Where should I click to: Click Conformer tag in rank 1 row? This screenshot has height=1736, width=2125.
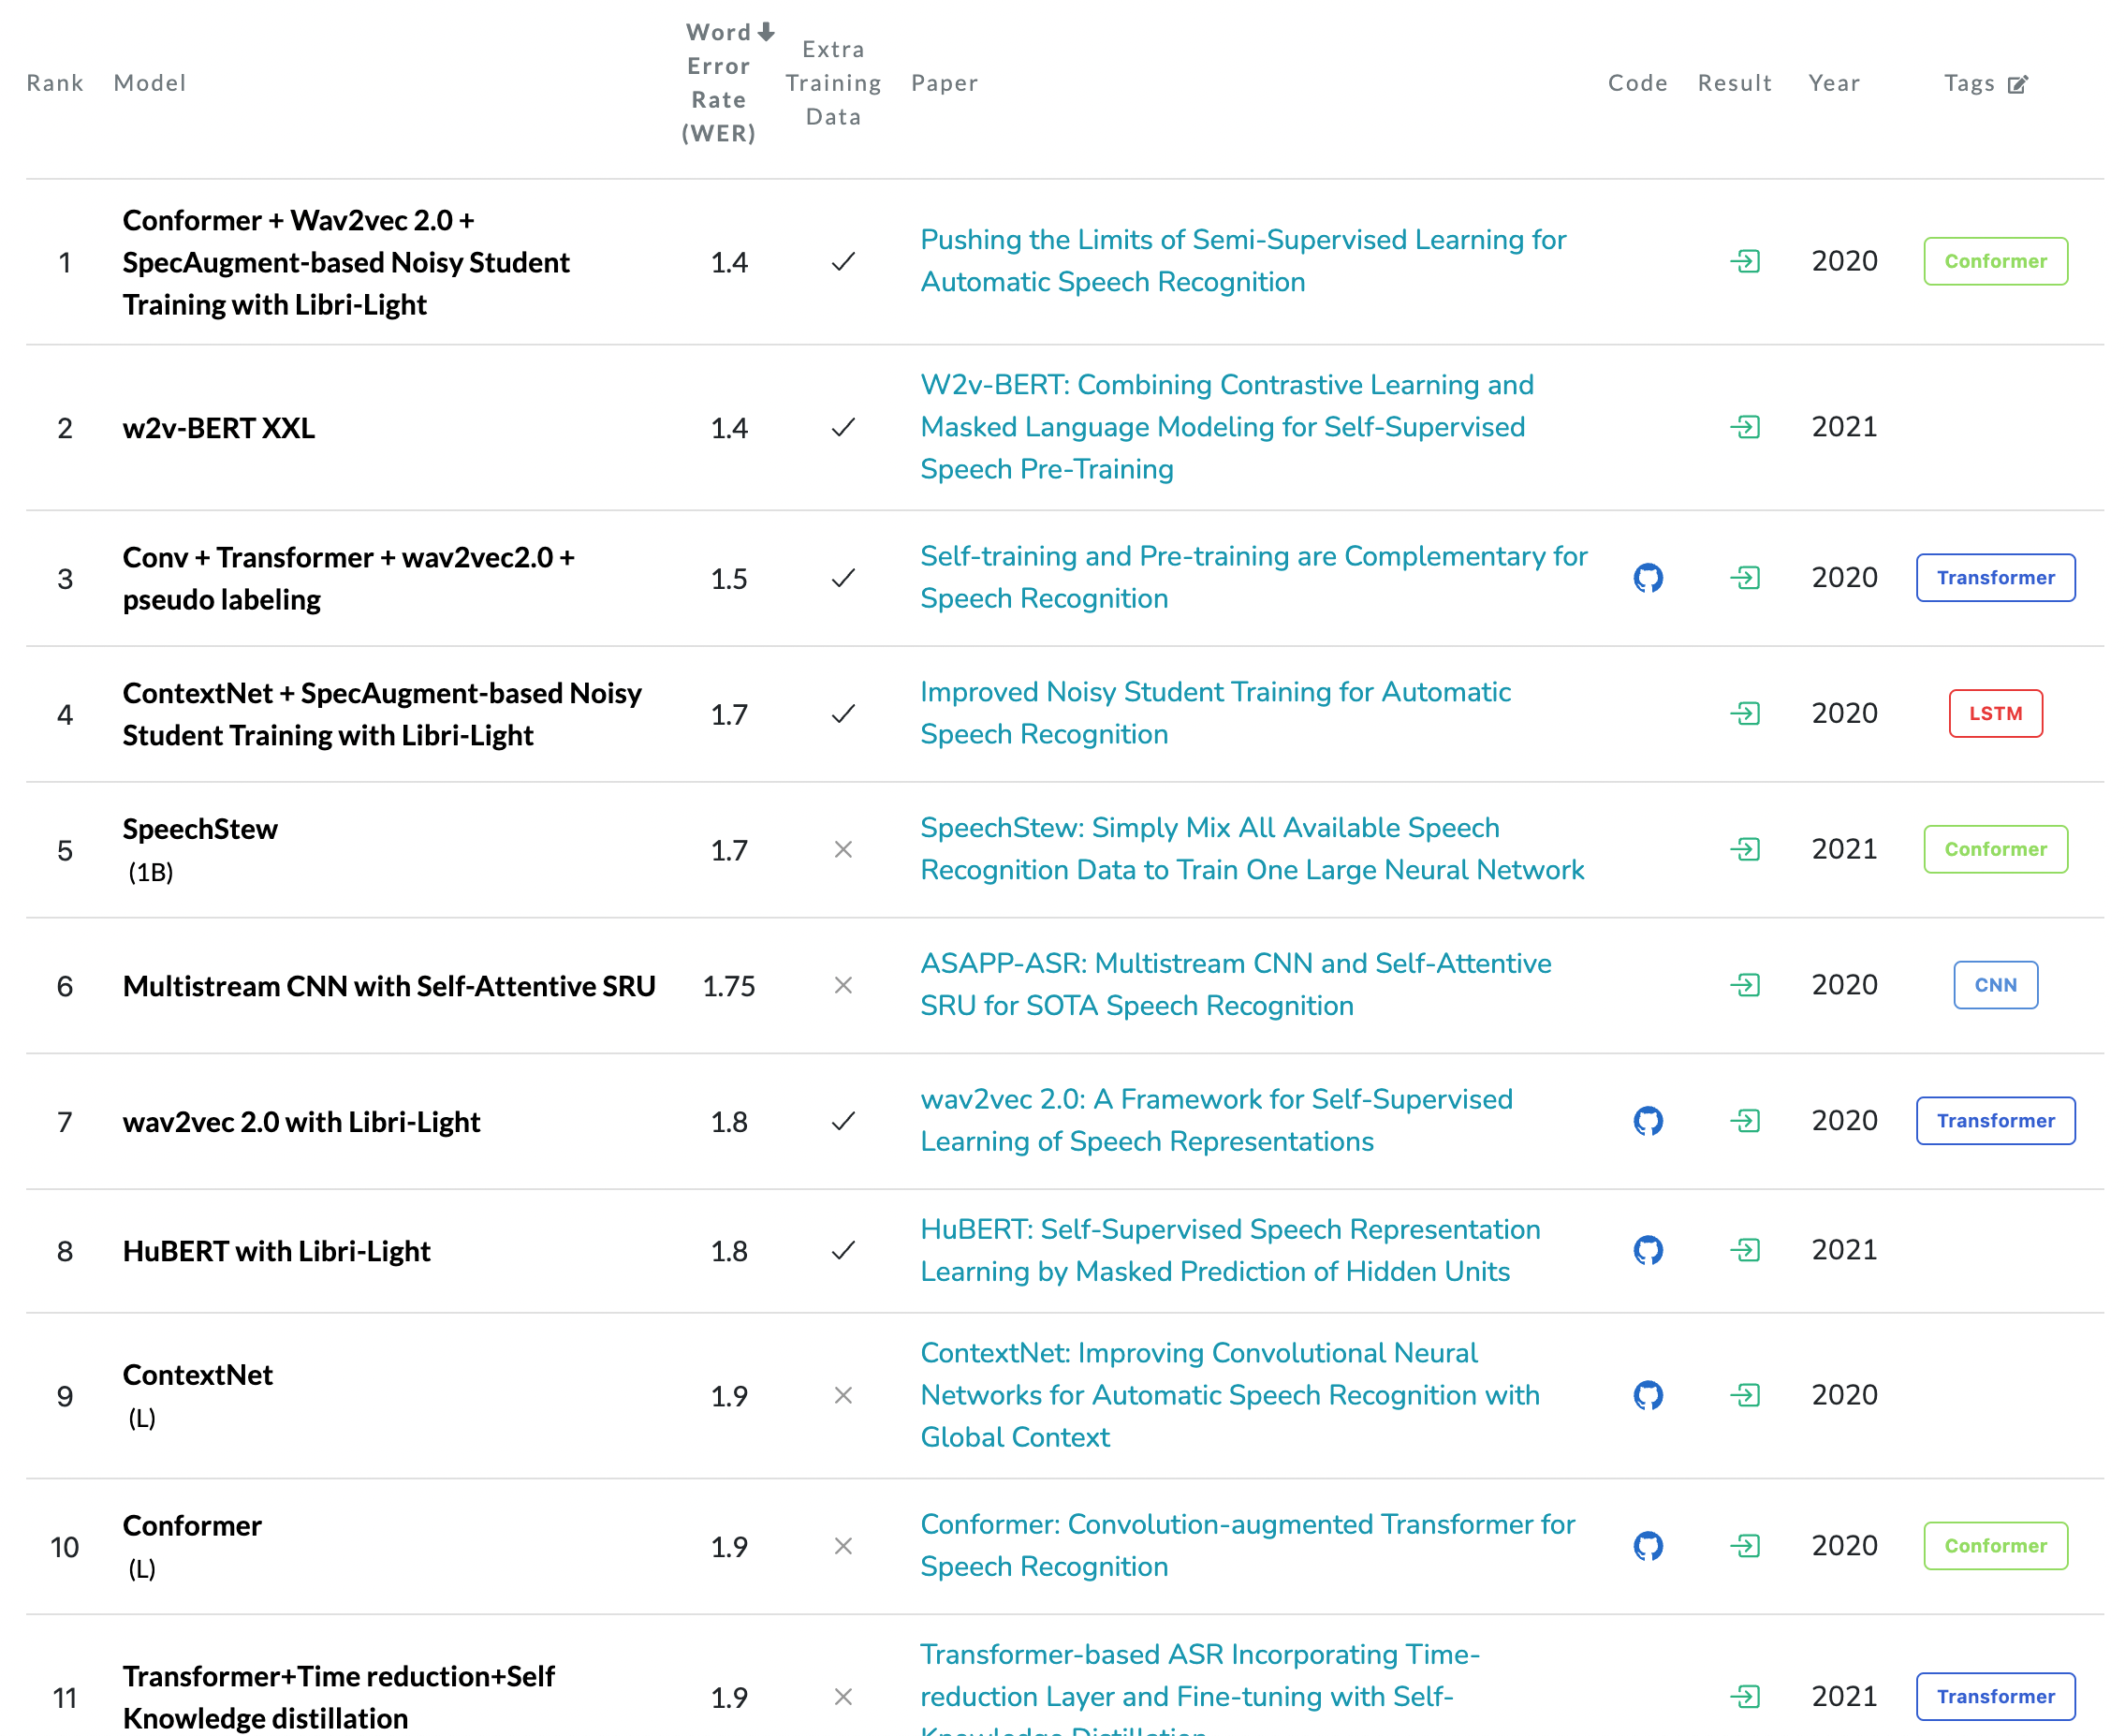point(1994,261)
